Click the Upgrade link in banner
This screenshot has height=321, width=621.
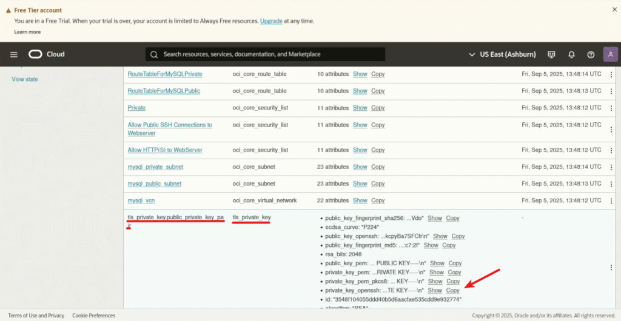click(x=271, y=21)
